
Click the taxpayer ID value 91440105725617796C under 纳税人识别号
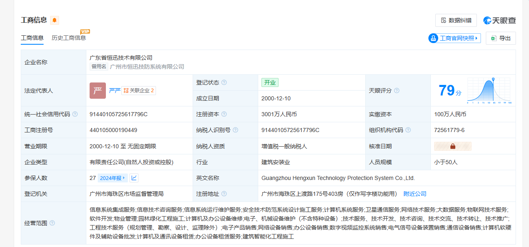click(290, 130)
